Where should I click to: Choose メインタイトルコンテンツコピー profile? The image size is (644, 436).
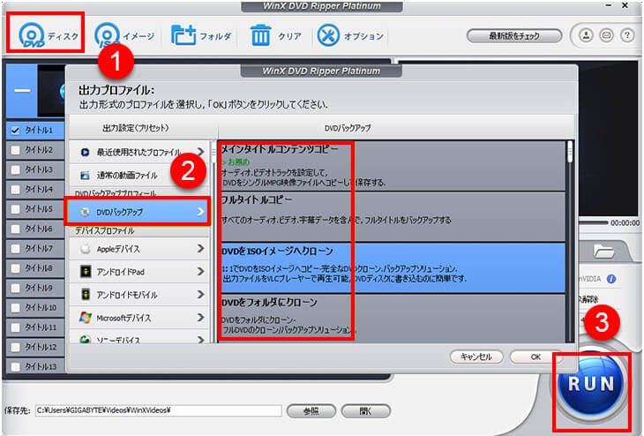point(392,166)
